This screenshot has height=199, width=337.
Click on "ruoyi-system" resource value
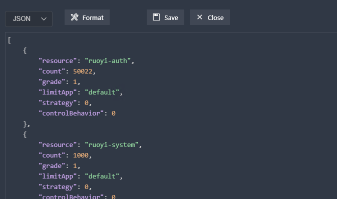112,145
